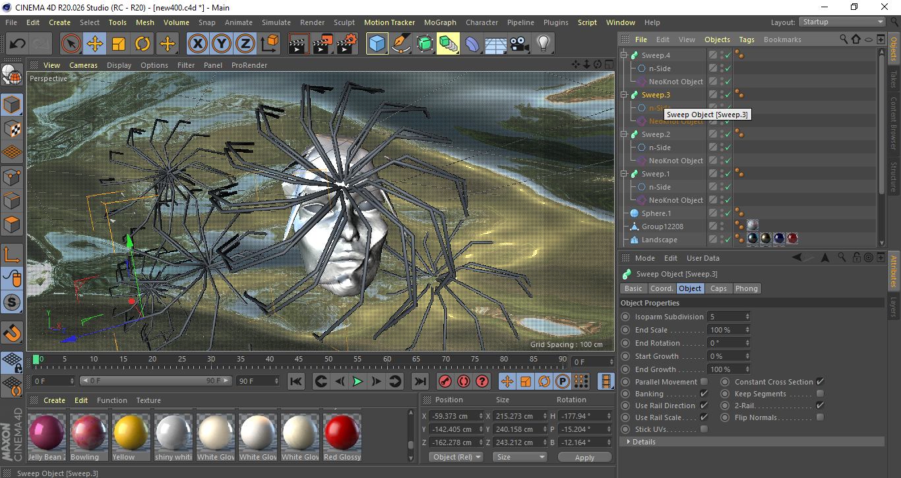Open the Character menu
Image resolution: width=901 pixels, height=478 pixels.
[482, 22]
